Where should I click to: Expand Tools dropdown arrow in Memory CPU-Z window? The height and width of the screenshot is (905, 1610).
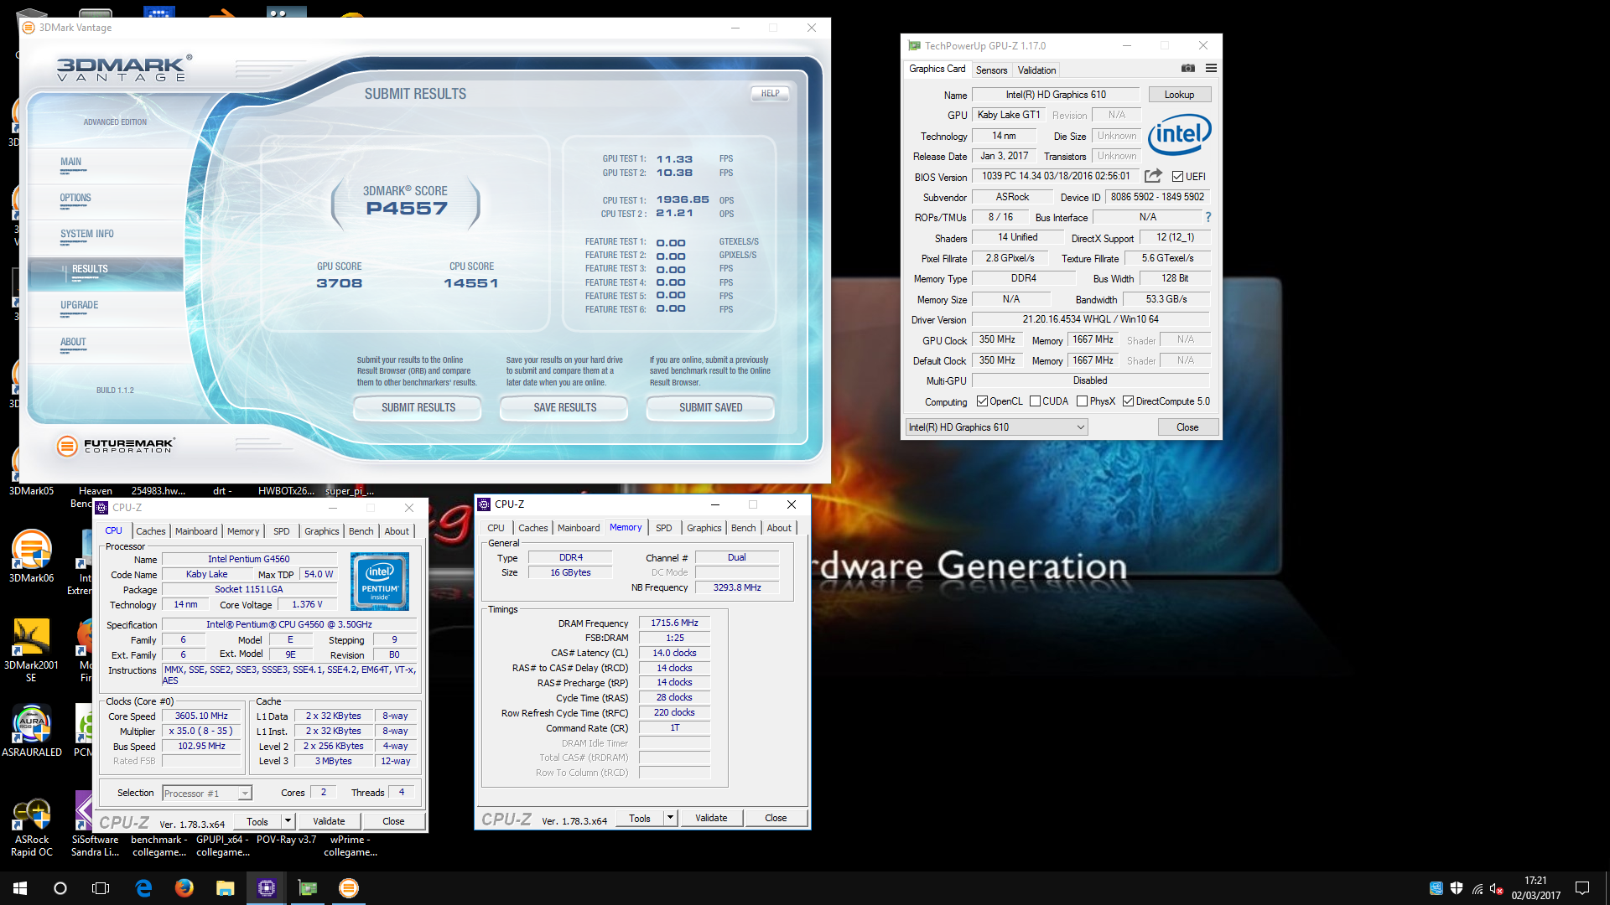(670, 818)
